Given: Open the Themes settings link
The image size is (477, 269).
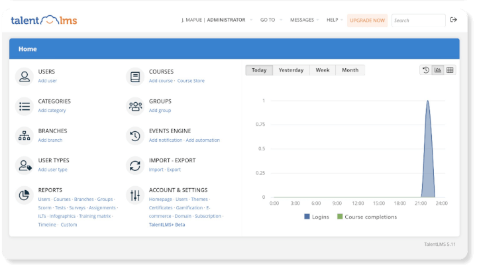Looking at the screenshot, I should click(199, 199).
